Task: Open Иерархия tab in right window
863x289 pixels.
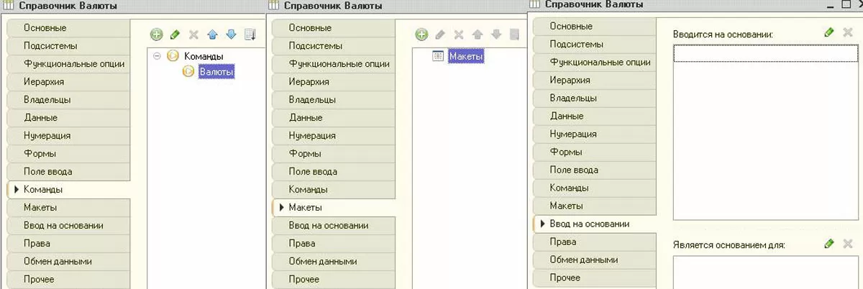Action: 570,80
